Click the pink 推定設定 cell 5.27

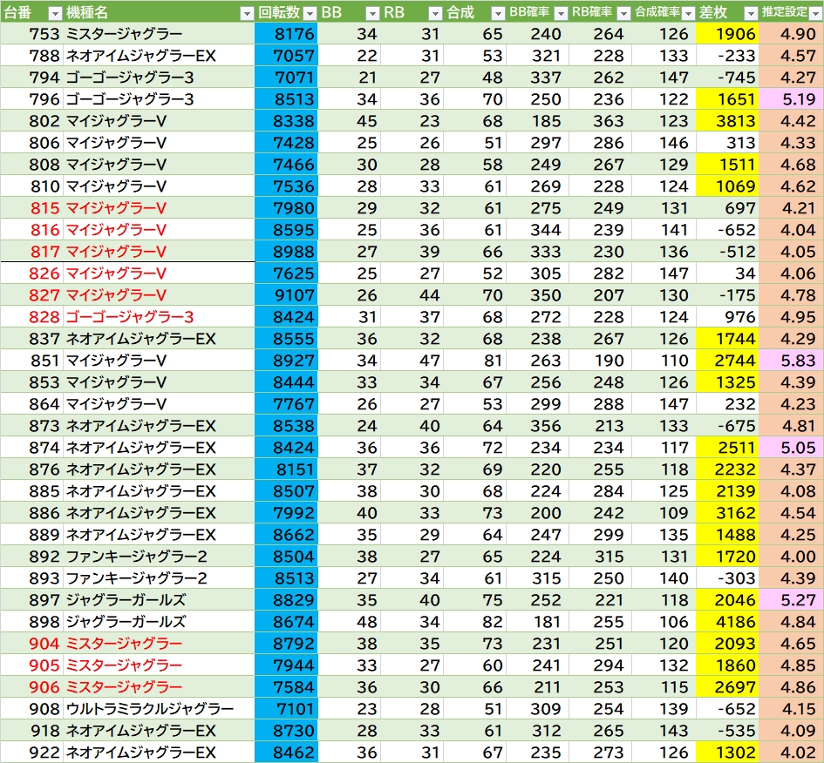coord(792,600)
